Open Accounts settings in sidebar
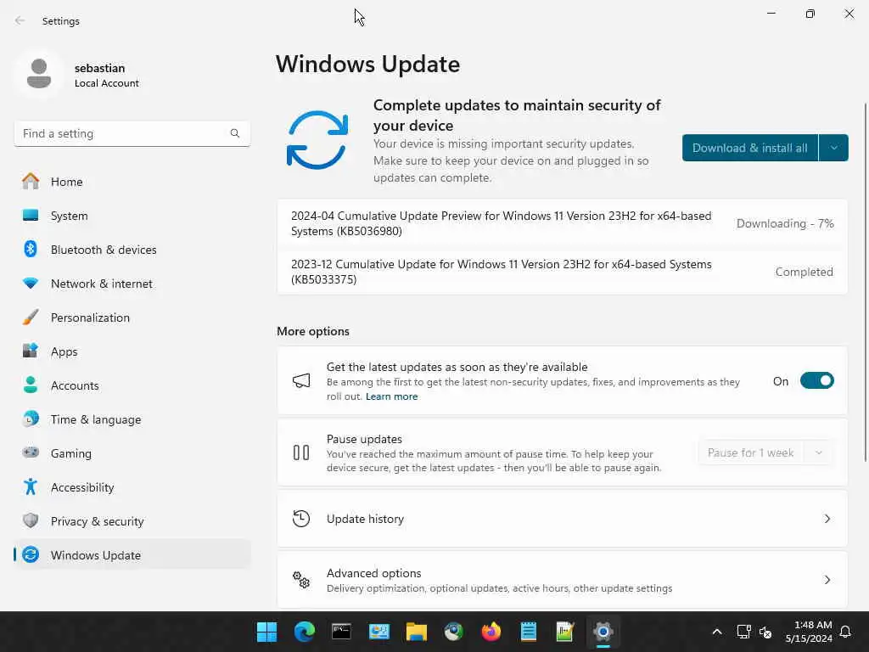The image size is (869, 652). pyautogui.click(x=132, y=385)
